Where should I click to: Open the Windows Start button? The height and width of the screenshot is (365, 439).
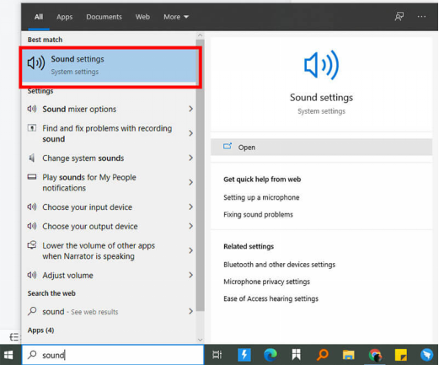tap(8, 355)
